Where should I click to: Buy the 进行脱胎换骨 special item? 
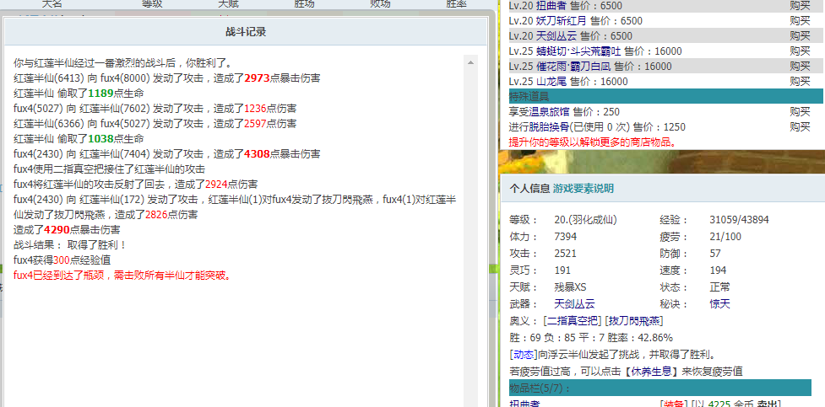(800, 127)
